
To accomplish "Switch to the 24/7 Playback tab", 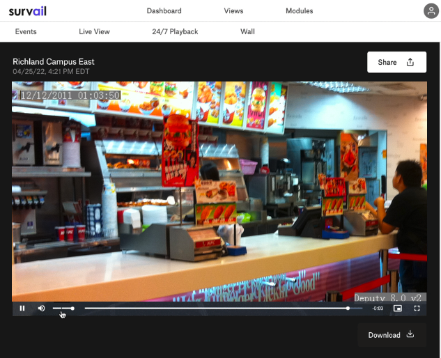I will pyautogui.click(x=175, y=31).
